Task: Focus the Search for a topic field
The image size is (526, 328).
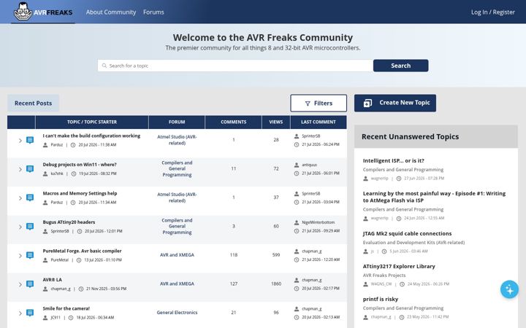Action: click(235, 66)
